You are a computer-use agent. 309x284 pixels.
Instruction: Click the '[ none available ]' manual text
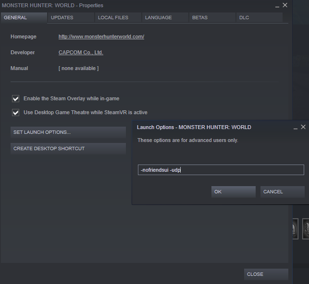tap(79, 68)
